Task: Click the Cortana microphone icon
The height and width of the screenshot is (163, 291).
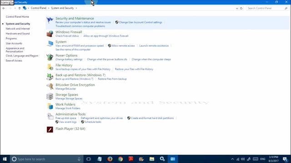Action: coord(79,159)
